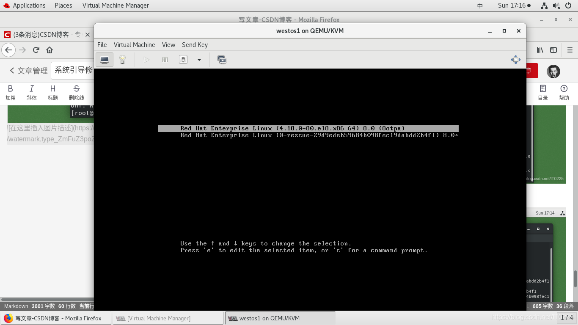
Task: Go forward in Firefox
Action: 23,50
